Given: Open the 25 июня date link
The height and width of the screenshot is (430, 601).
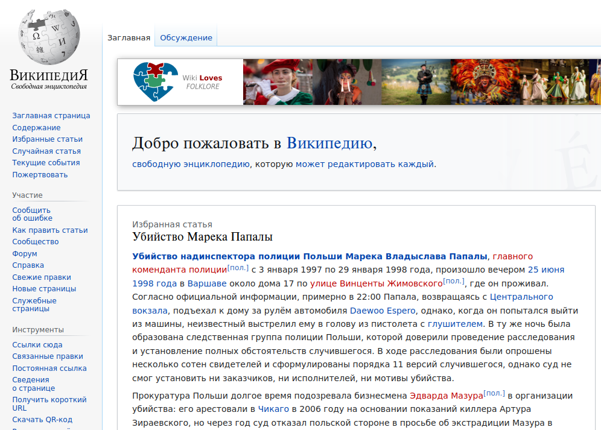Looking at the screenshot, I should click(546, 270).
